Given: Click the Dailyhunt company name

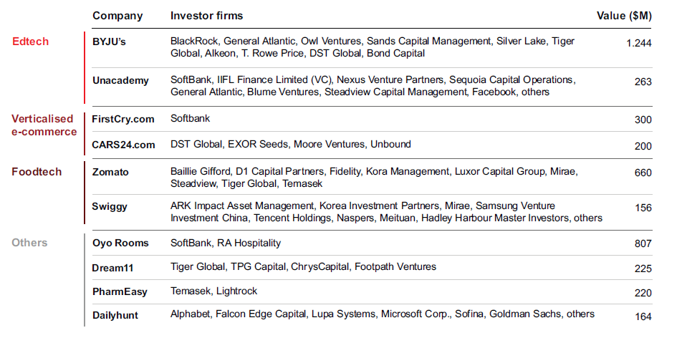Looking at the screenshot, I should click(x=115, y=316).
